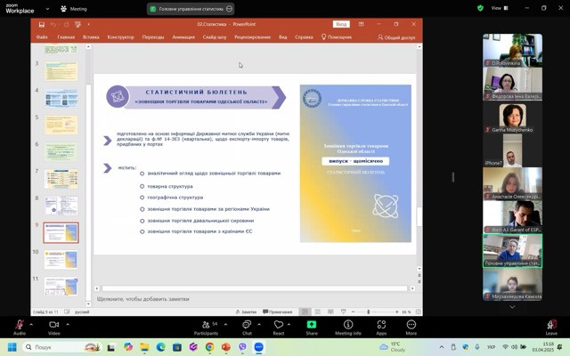Click the Zoom encryption shield icon

tap(480, 8)
